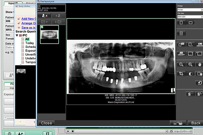Screen dimensions: 203x135
Task: Click the tools icon at bottom
Action: (x=47, y=133)
